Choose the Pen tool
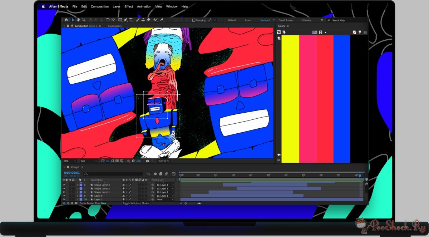The image size is (429, 237). (x=126, y=20)
